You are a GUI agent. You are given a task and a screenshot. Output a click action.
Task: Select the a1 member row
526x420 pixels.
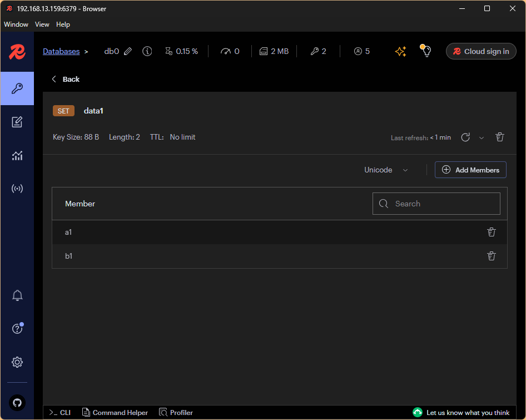click(x=280, y=233)
